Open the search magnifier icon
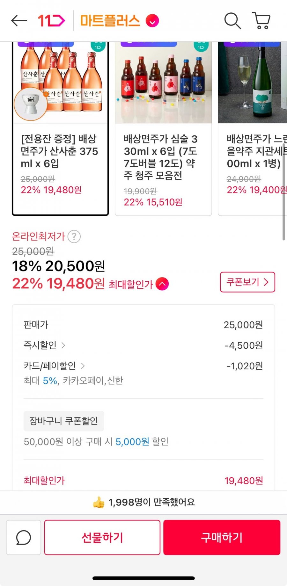The image size is (287, 586). click(232, 21)
